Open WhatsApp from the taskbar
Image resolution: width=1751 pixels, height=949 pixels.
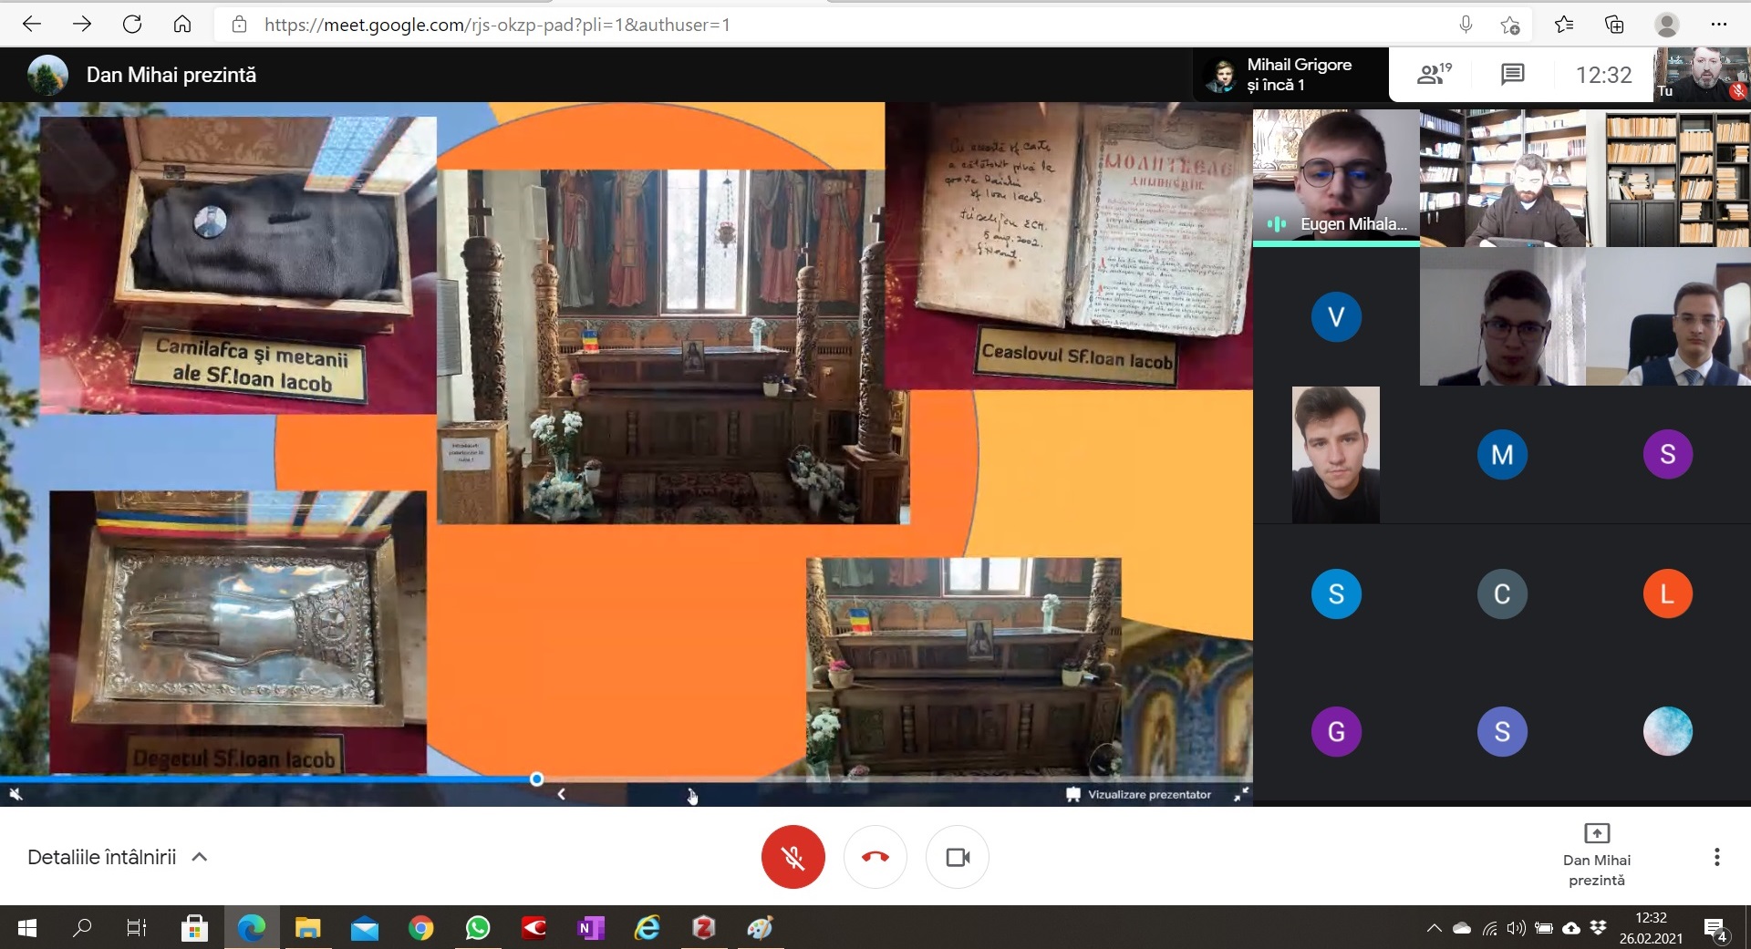tap(478, 928)
